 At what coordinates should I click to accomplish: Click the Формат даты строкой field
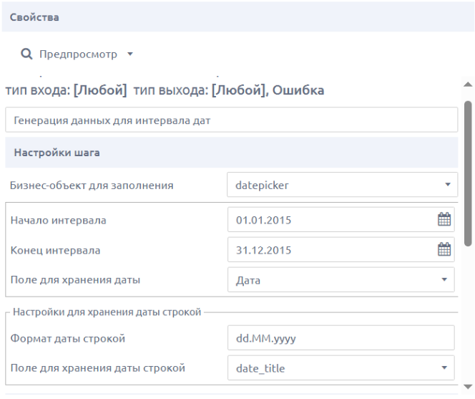coord(341,338)
